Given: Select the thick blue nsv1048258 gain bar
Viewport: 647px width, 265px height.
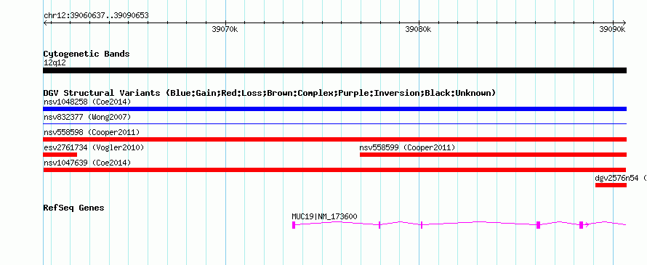Looking at the screenshot, I should (334, 109).
